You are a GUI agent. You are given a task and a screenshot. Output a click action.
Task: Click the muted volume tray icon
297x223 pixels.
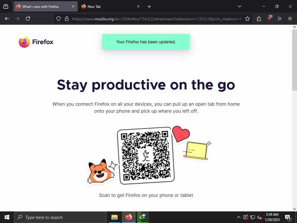[x=259, y=217]
